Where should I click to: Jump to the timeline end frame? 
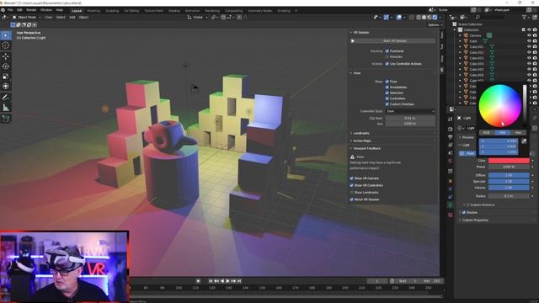click(239, 281)
